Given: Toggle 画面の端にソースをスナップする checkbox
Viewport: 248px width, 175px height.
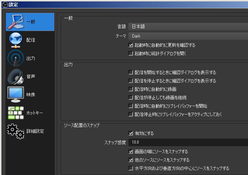Looking at the screenshot, I should pos(131,152).
